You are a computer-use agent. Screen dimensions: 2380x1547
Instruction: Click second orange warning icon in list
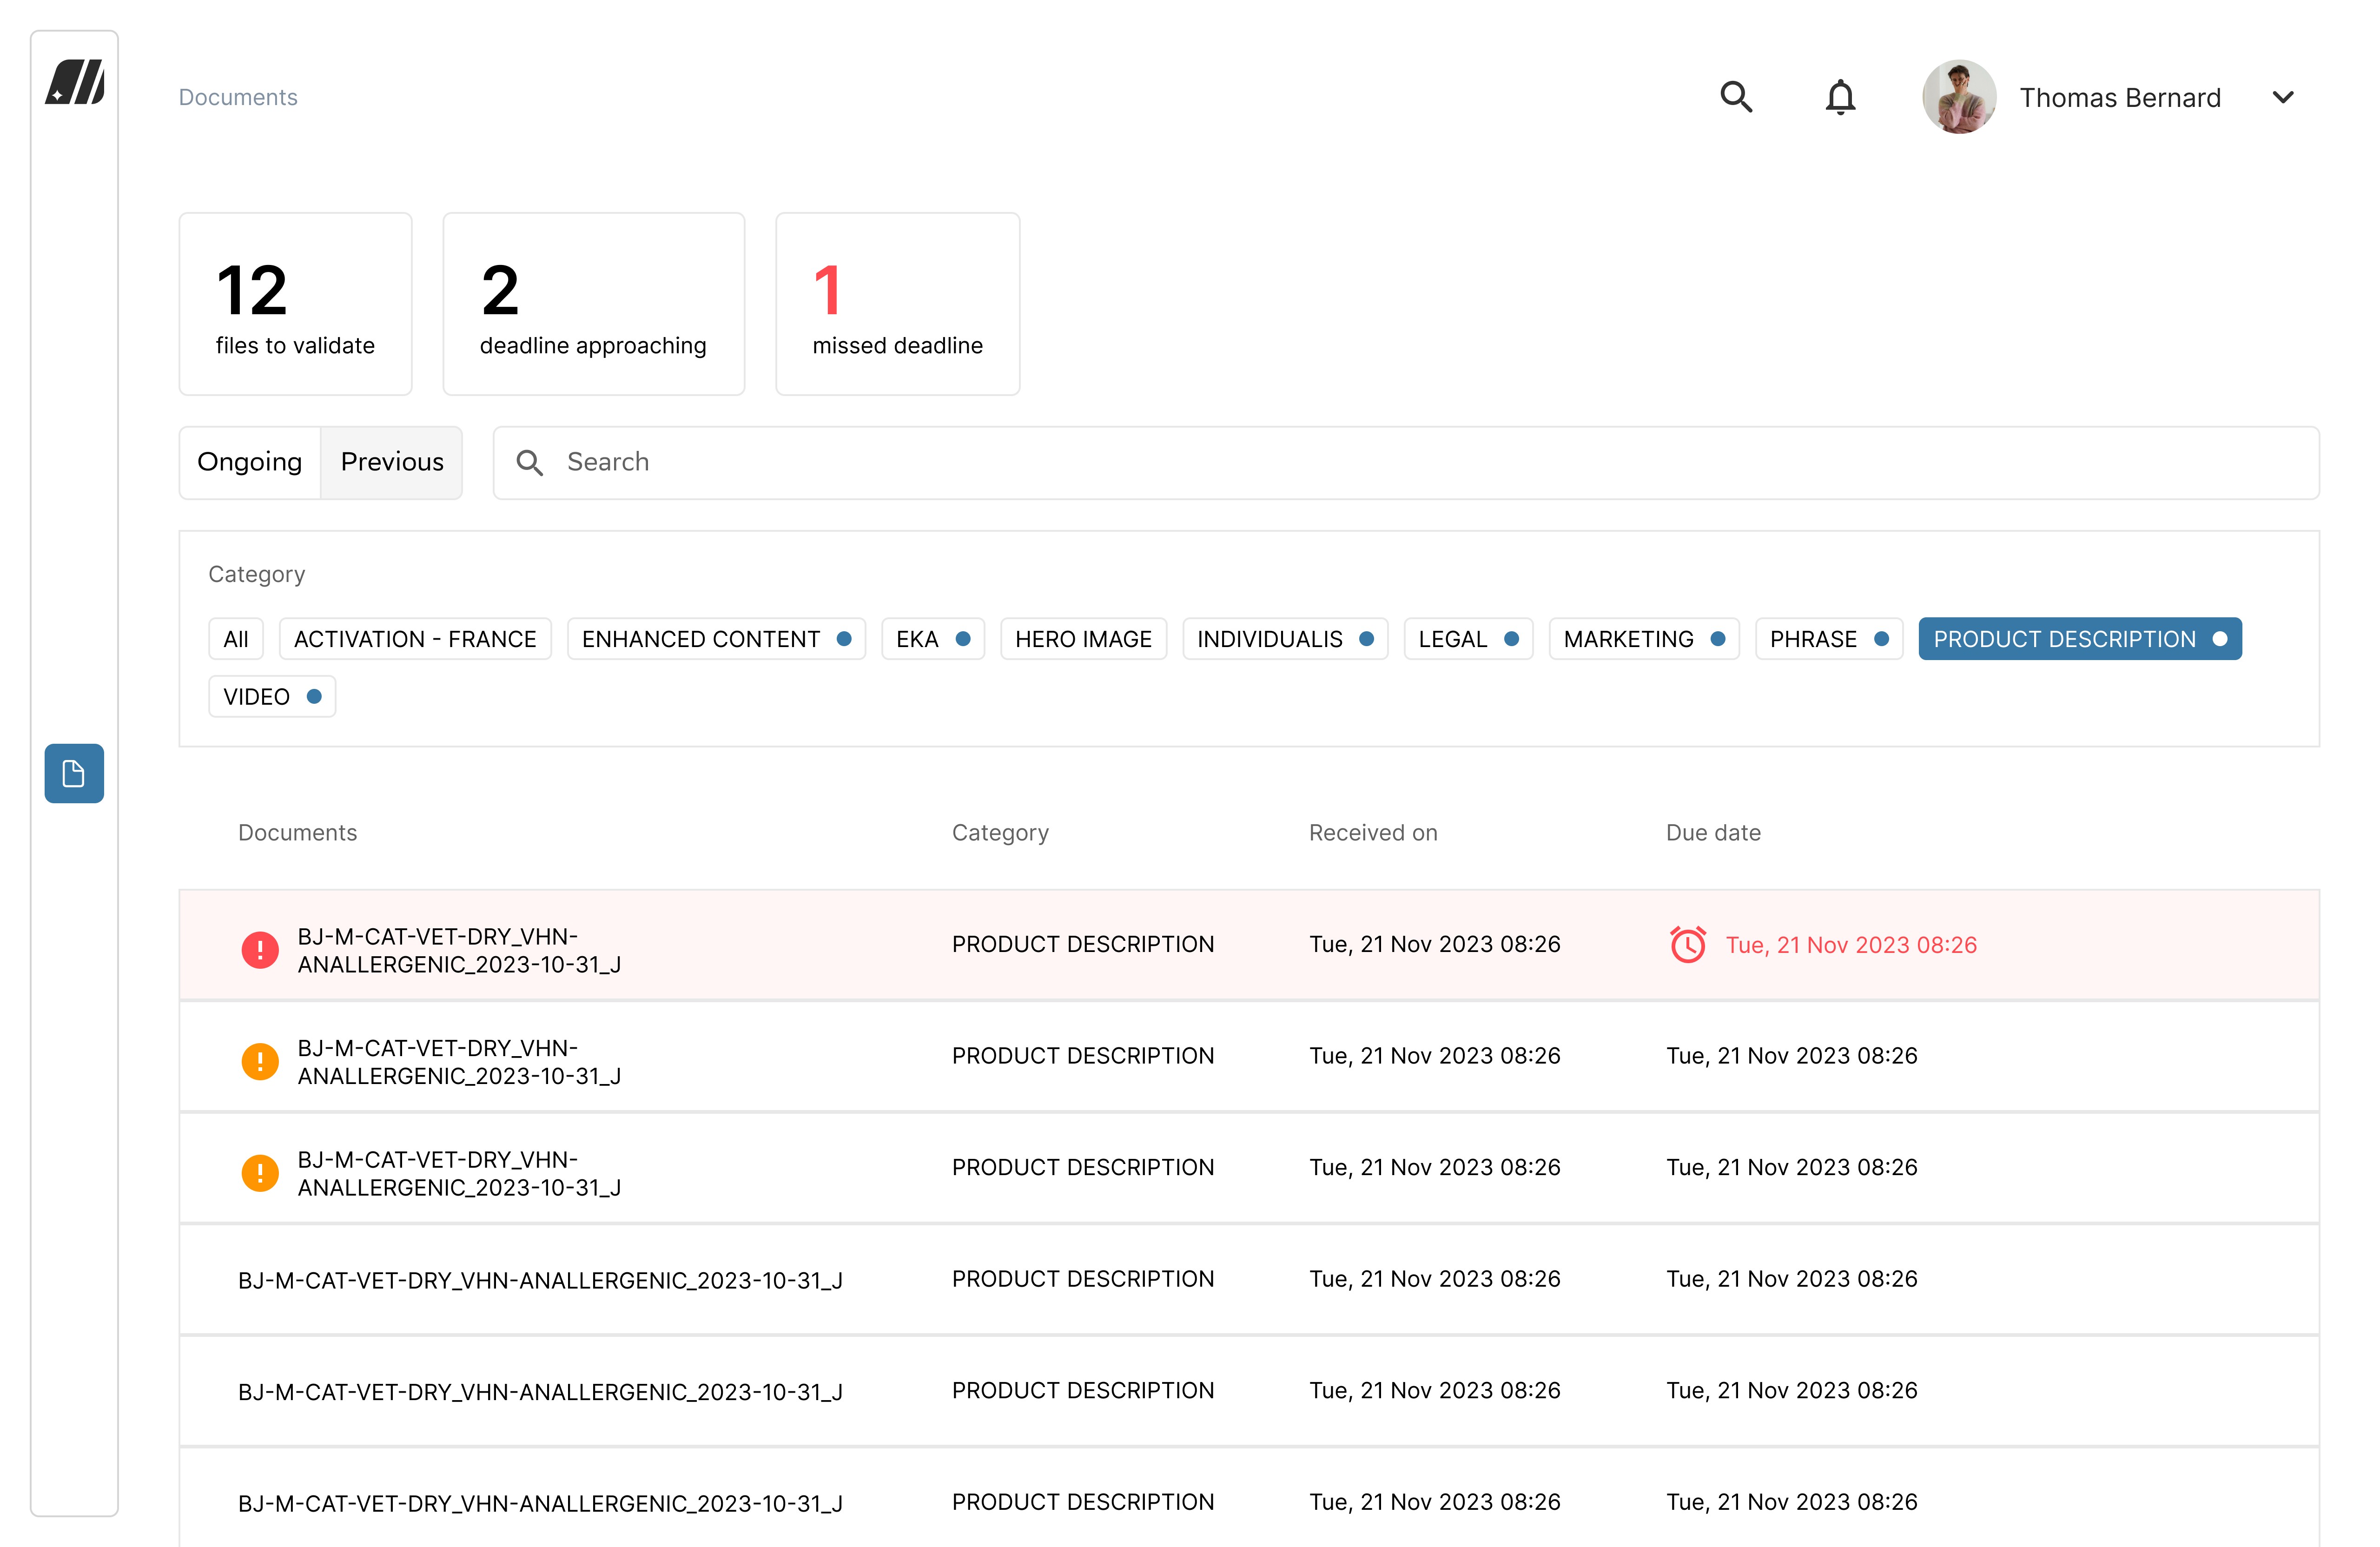click(x=260, y=1172)
